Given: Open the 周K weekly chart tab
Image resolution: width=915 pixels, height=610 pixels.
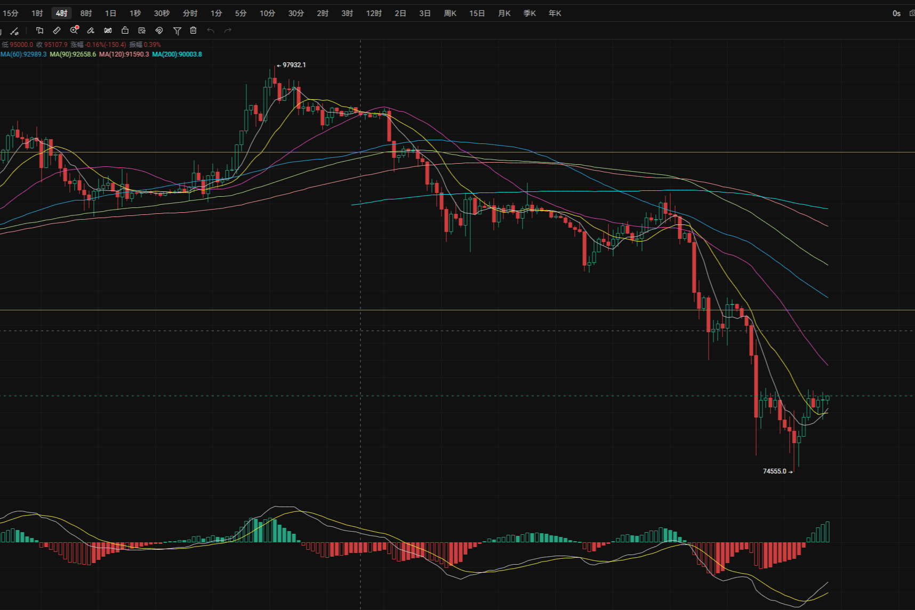Looking at the screenshot, I should [450, 13].
